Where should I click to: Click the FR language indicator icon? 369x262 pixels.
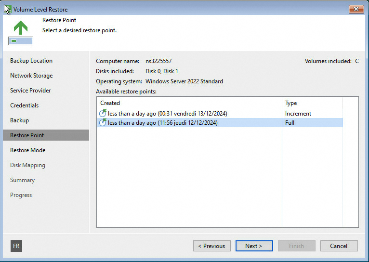pos(16,246)
